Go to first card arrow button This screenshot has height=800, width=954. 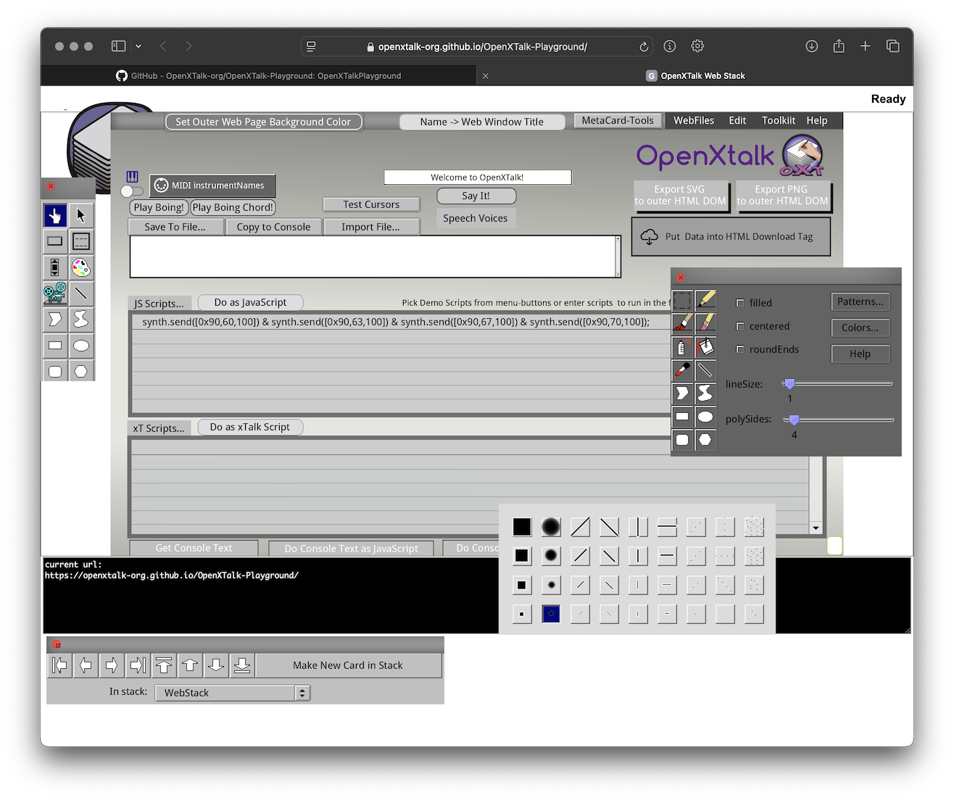point(59,665)
